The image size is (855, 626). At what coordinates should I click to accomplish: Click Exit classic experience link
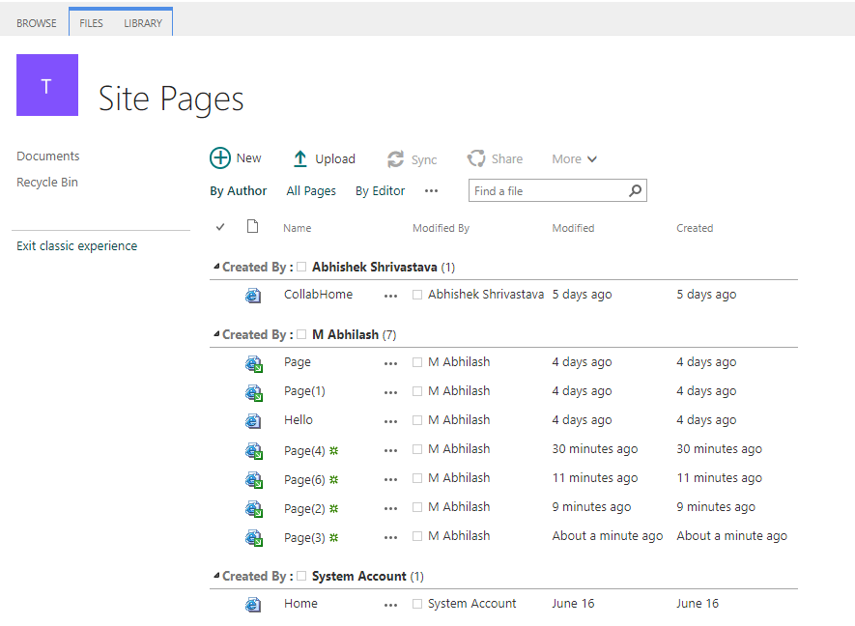(77, 246)
